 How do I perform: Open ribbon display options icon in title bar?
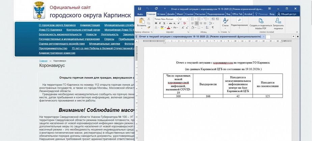point(270,8)
